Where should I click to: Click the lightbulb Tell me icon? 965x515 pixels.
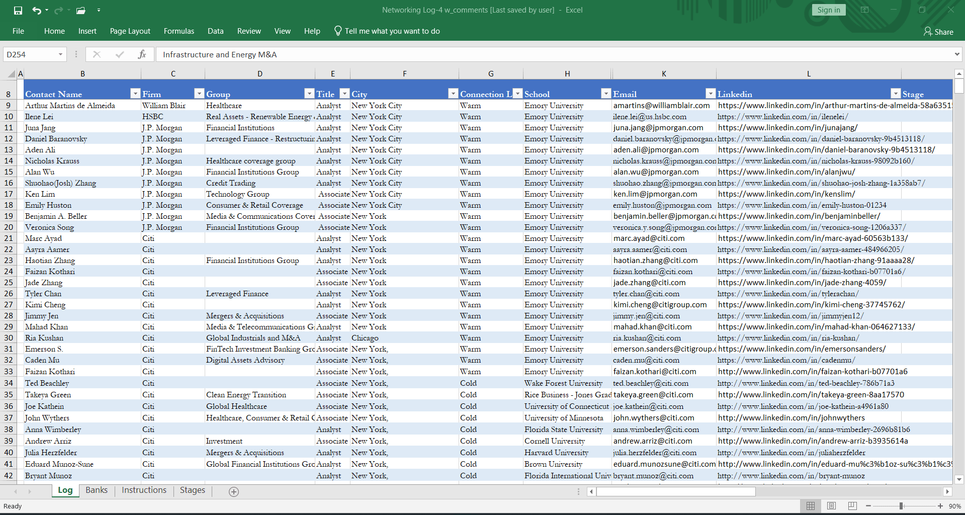pyautogui.click(x=338, y=31)
